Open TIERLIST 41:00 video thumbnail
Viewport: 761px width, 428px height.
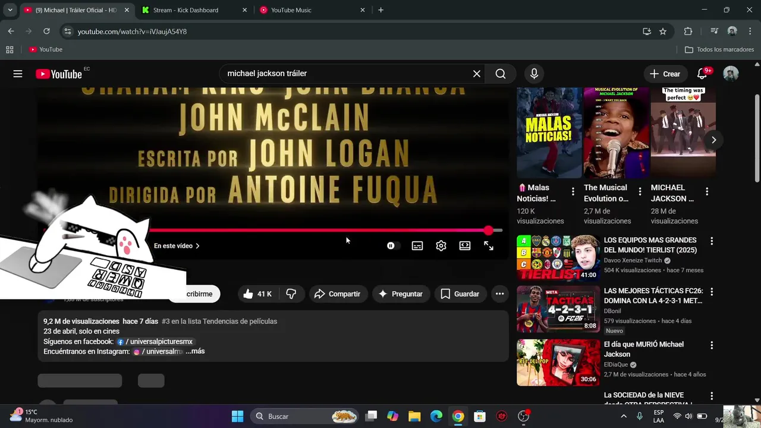tap(558, 258)
